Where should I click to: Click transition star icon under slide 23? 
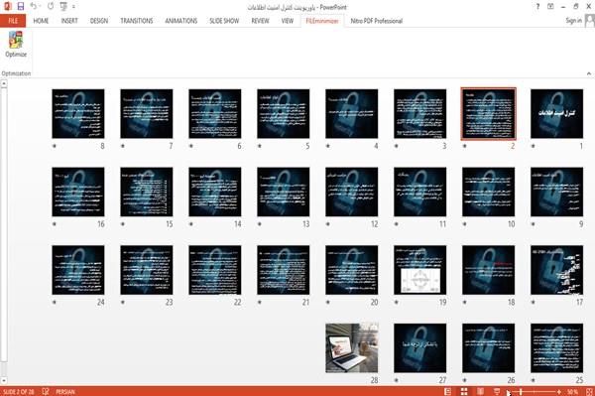click(123, 303)
